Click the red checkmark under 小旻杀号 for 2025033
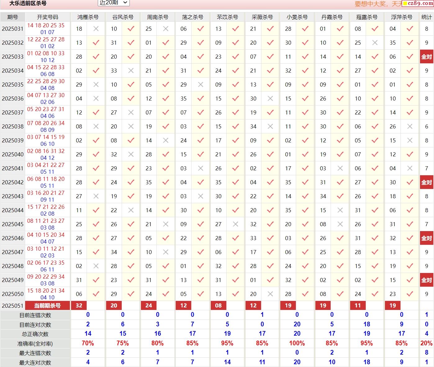This screenshot has width=434, height=367. click(x=305, y=56)
